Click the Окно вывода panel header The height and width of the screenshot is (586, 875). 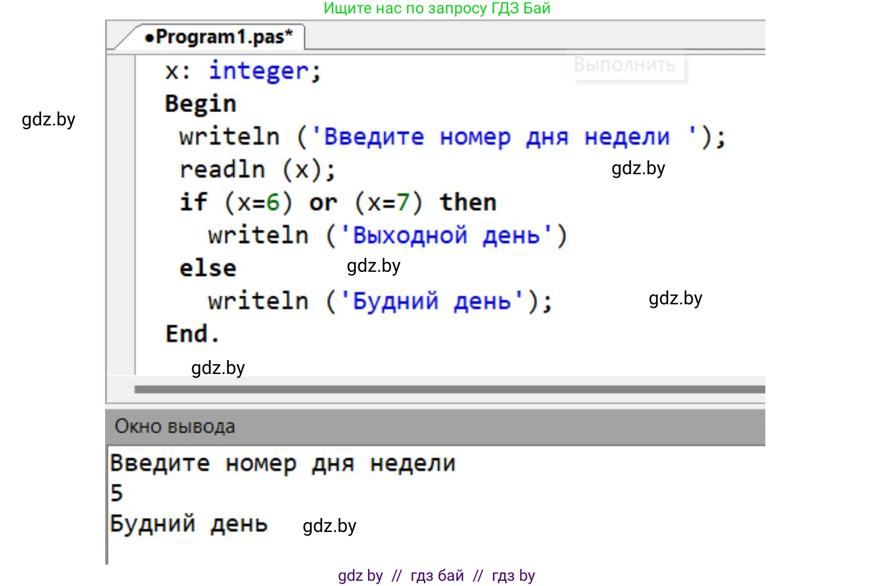[x=175, y=426]
